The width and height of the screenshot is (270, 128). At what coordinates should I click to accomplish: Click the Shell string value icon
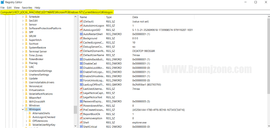(81, 123)
